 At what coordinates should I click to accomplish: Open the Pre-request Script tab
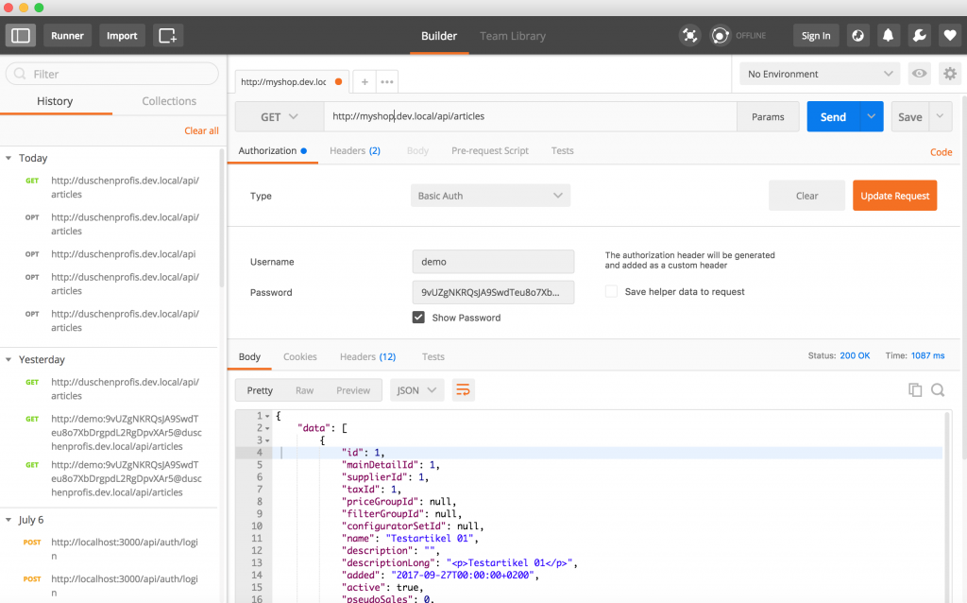pos(490,150)
